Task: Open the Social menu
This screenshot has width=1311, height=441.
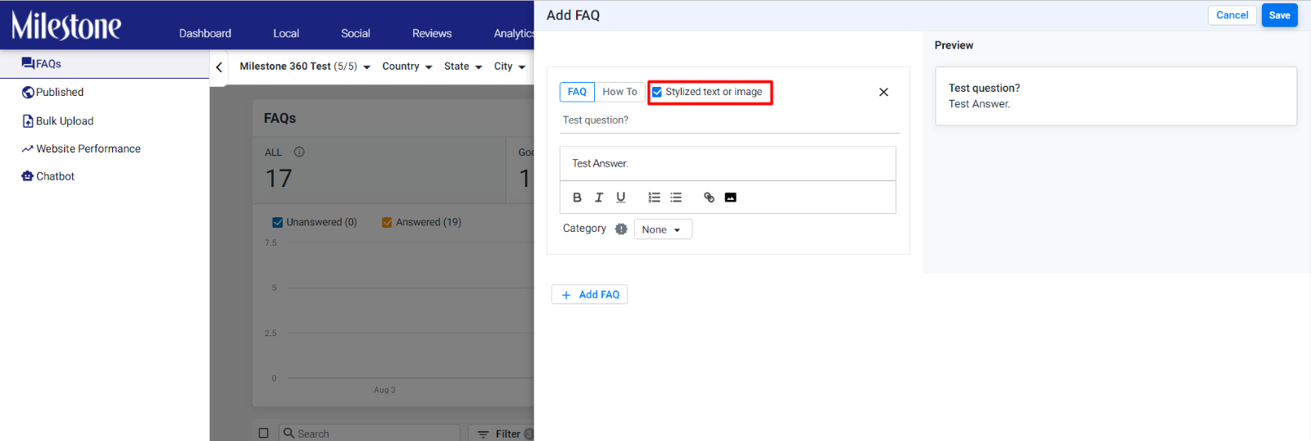Action: click(x=356, y=34)
